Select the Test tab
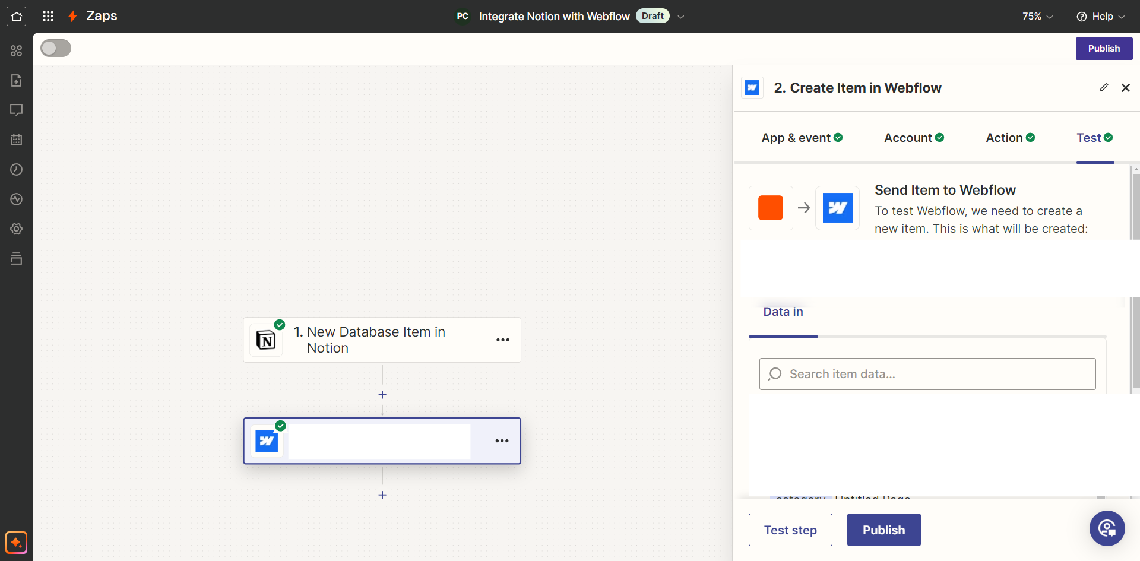This screenshot has height=561, width=1140. [1095, 138]
